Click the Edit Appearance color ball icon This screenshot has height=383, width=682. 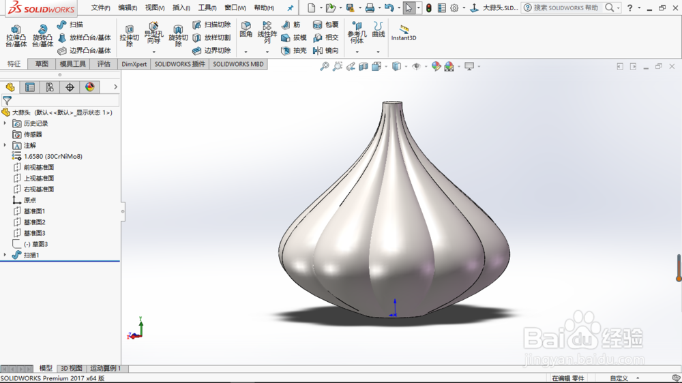click(436, 67)
